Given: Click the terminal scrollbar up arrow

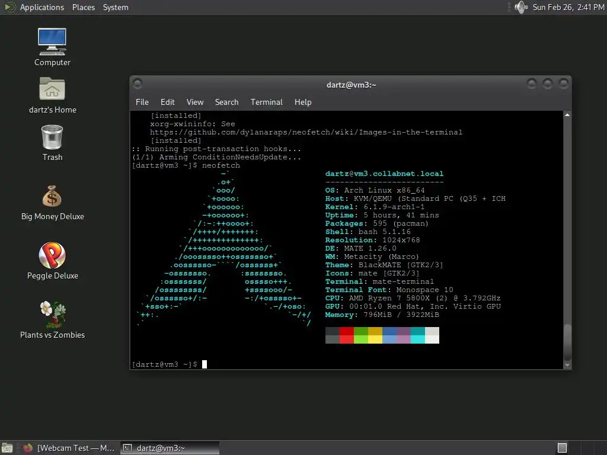Looking at the screenshot, I should pyautogui.click(x=567, y=115).
